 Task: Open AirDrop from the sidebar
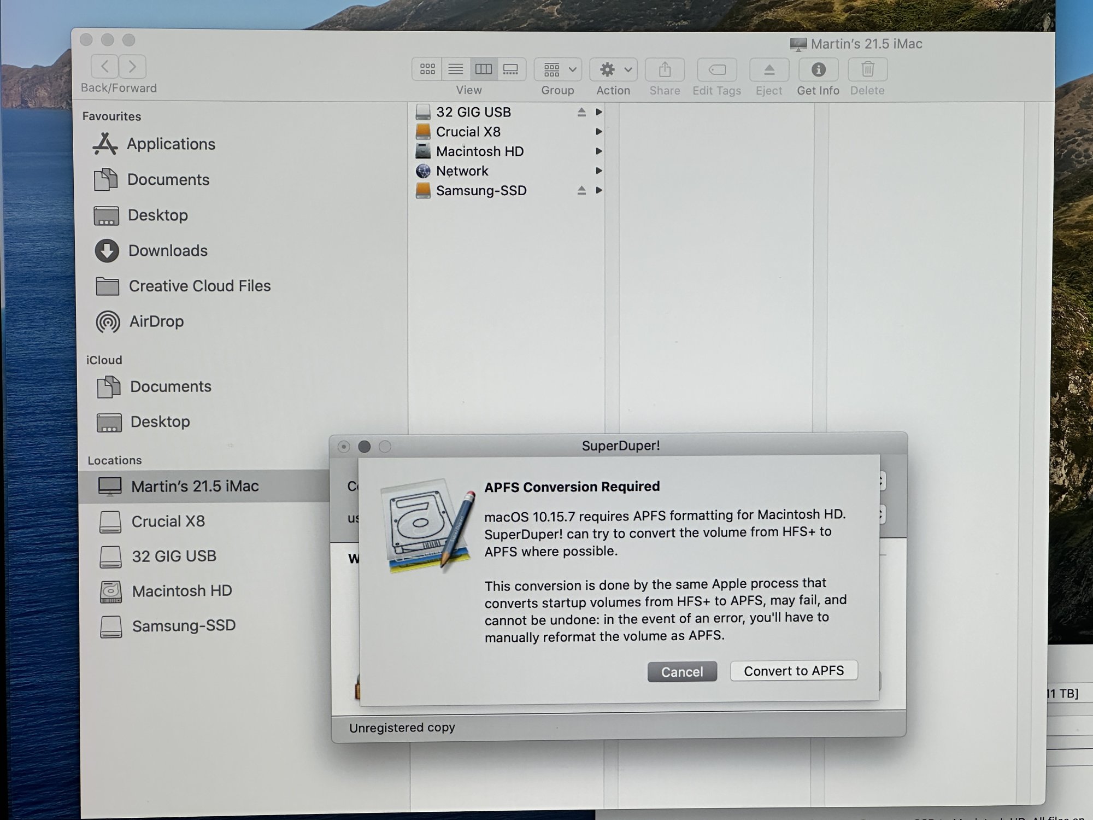[156, 321]
